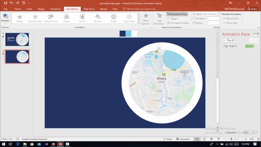This screenshot has height=147, width=261.
Task: Click Play All in Animation Pane
Action: (x=229, y=40)
